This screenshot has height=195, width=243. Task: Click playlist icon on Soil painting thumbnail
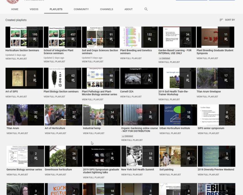tap(189, 158)
